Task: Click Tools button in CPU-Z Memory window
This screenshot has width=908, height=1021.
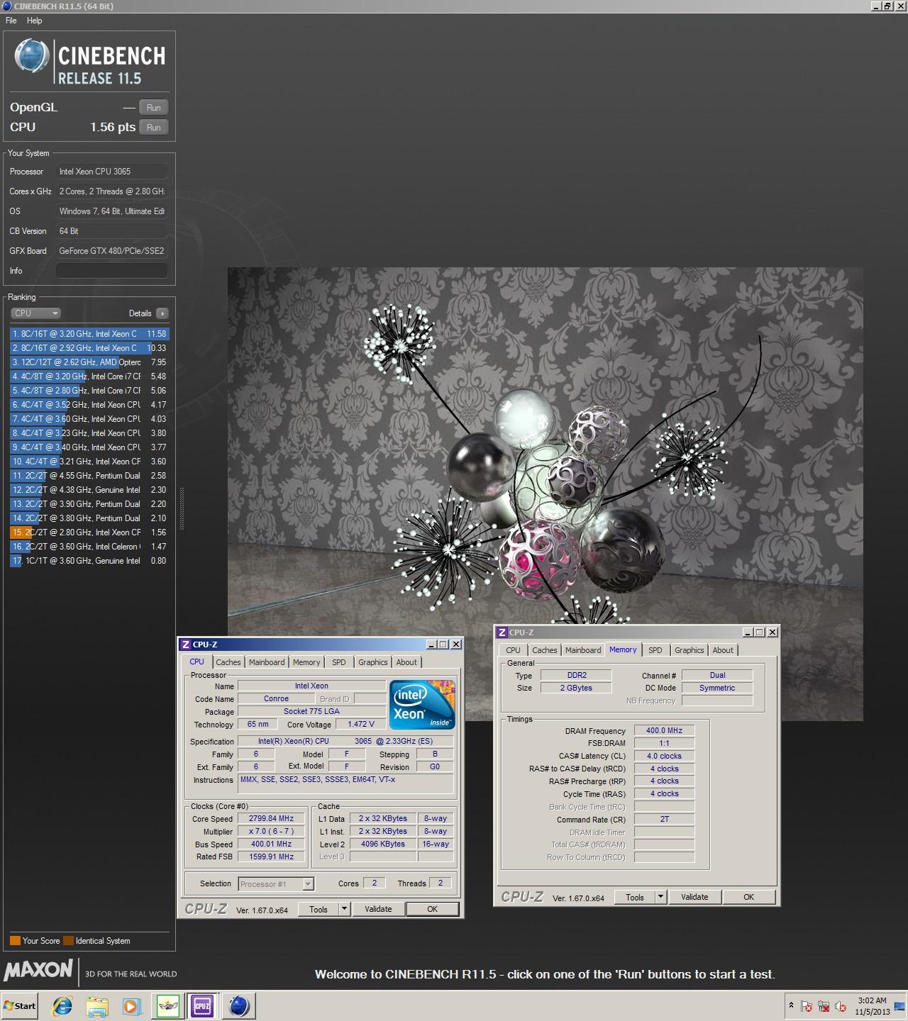Action: pyautogui.click(x=635, y=898)
